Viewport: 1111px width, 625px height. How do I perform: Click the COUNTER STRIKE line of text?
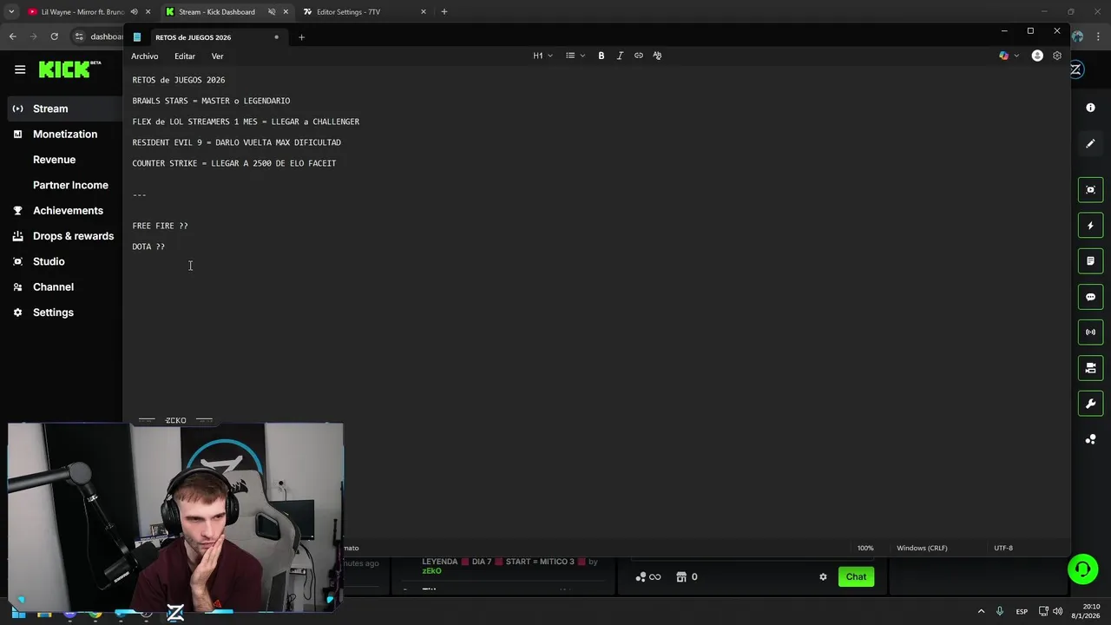click(x=234, y=163)
